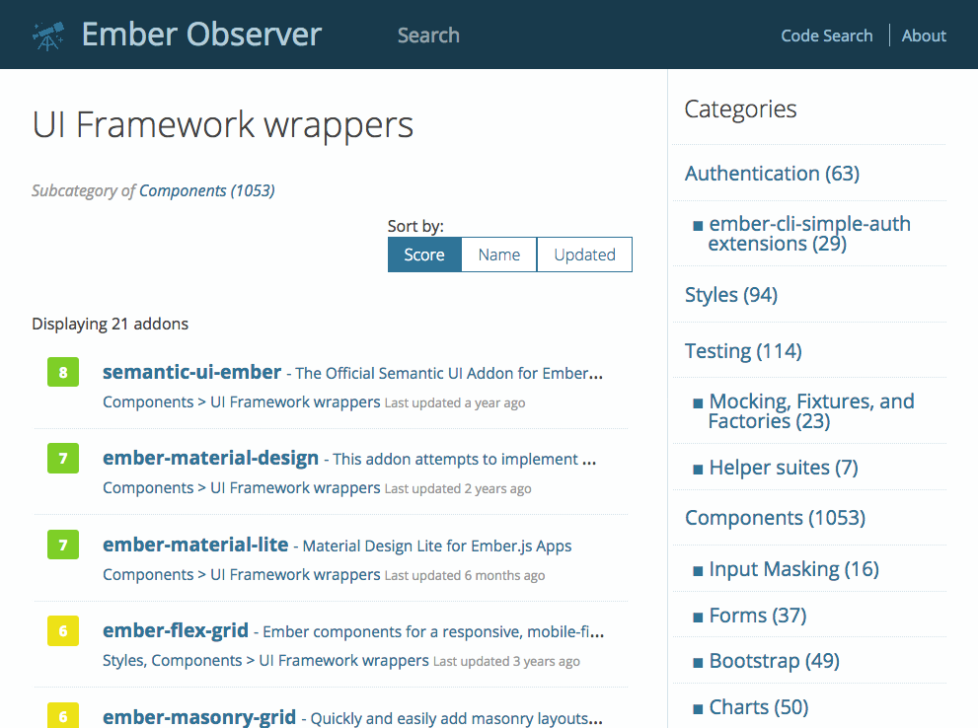Open Components category under ember-material-design
This screenshot has width=978, height=728.
click(148, 488)
